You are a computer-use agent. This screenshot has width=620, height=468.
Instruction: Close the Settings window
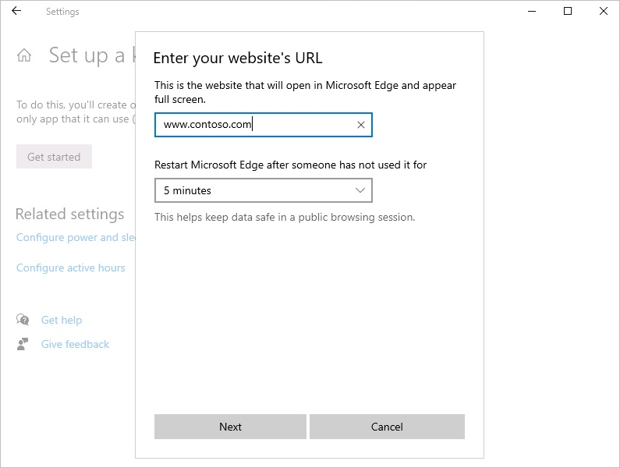604,12
